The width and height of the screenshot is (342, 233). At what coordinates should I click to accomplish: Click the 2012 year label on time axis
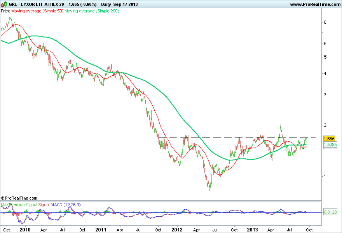tap(177, 230)
